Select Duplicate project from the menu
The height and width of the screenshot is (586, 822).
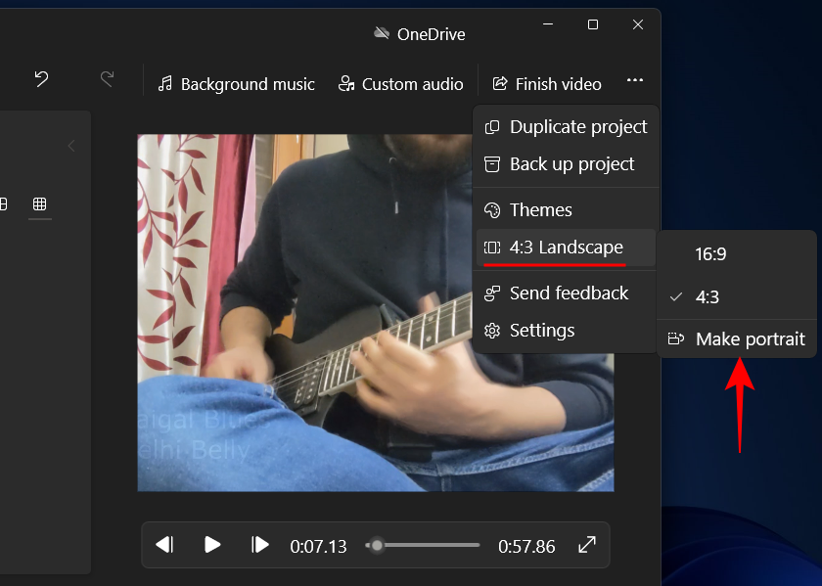point(578,126)
